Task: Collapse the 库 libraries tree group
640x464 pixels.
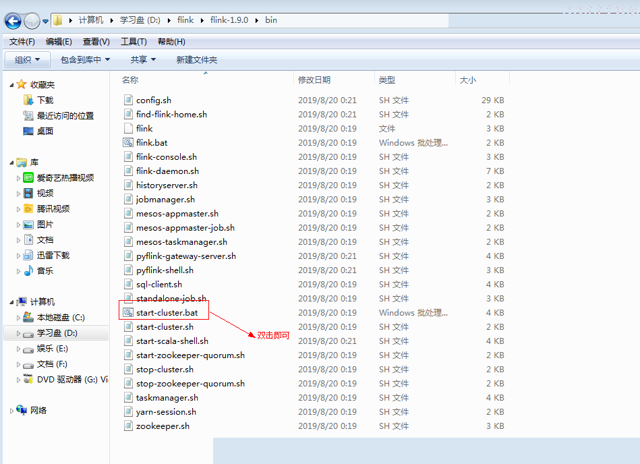Action: tap(11, 163)
